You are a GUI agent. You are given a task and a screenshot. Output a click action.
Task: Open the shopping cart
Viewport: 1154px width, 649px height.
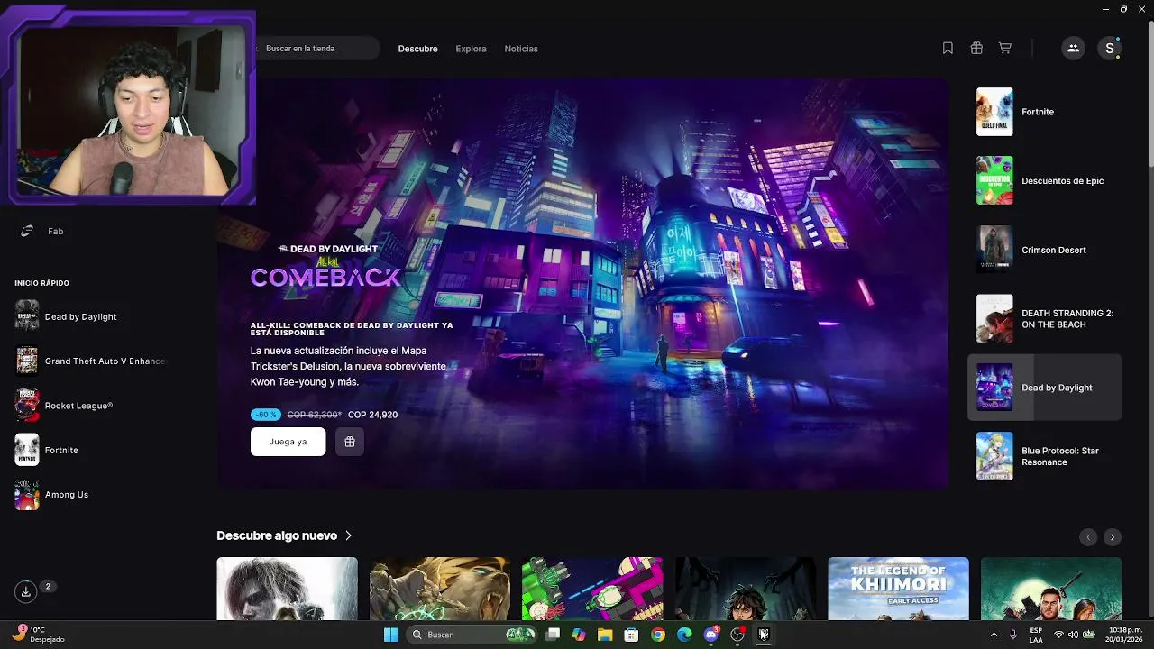1005,49
